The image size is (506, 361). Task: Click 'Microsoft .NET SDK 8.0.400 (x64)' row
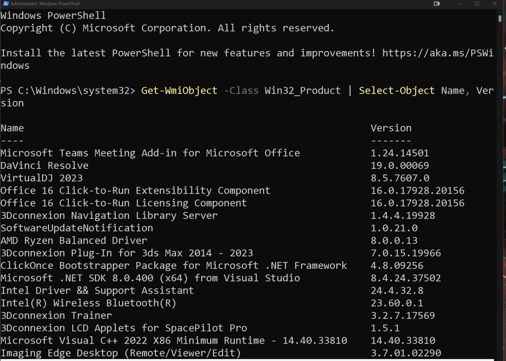coord(150,278)
